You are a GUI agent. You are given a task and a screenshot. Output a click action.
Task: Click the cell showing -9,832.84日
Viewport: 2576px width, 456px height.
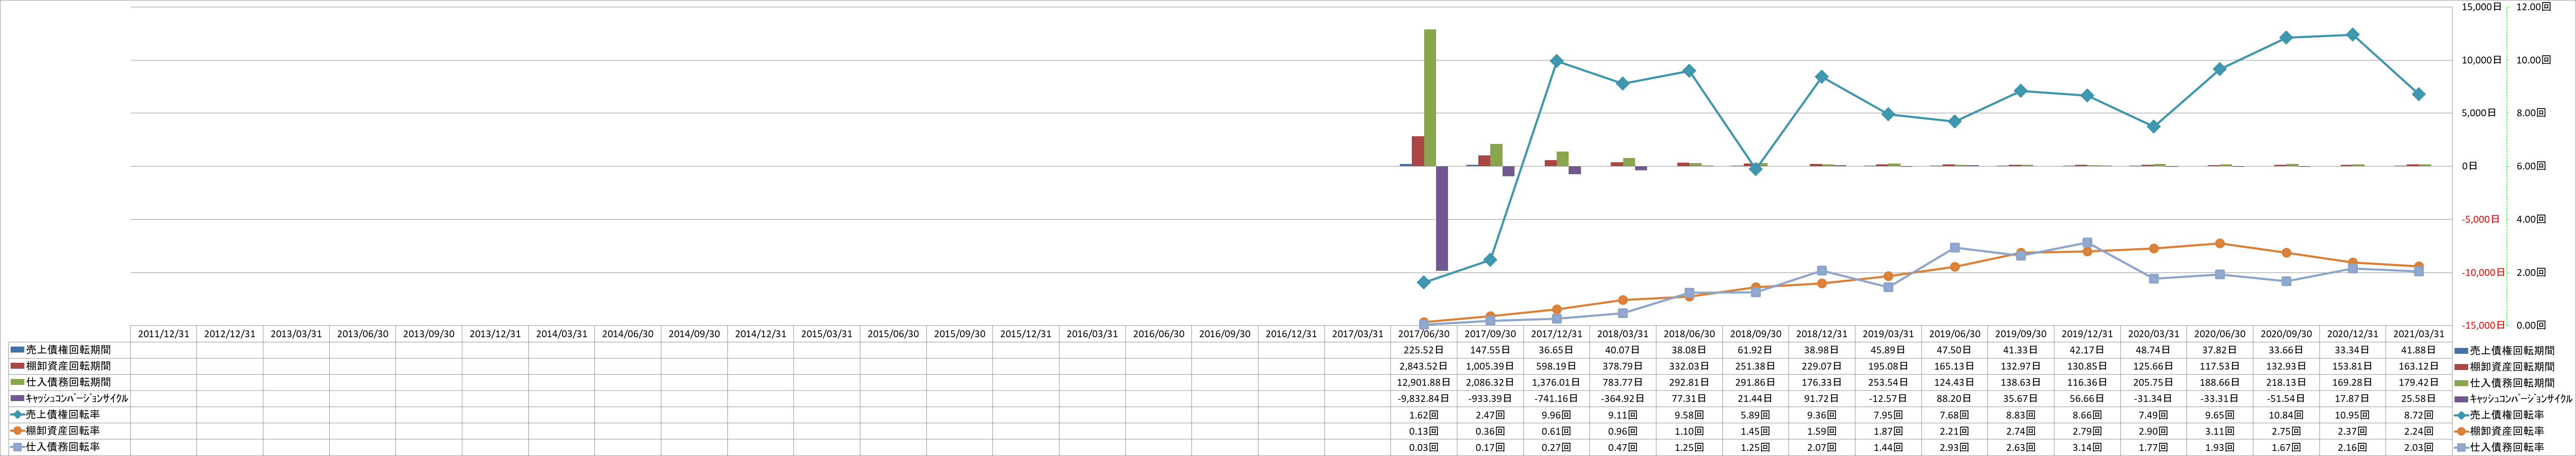coord(1424,398)
